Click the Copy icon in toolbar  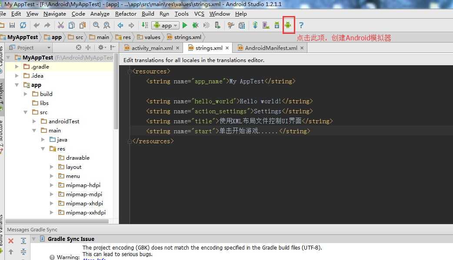(72, 26)
